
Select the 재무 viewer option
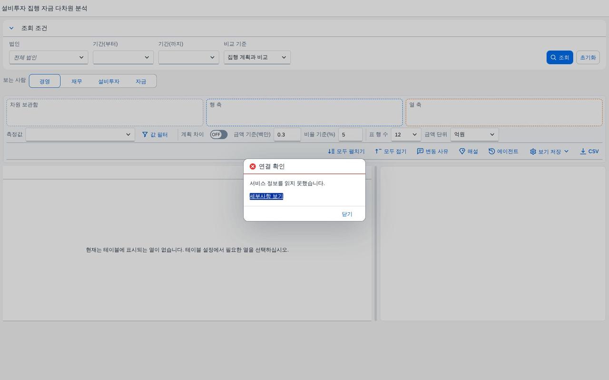(77, 81)
